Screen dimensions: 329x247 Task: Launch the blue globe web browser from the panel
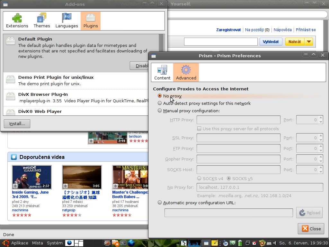click(131, 243)
